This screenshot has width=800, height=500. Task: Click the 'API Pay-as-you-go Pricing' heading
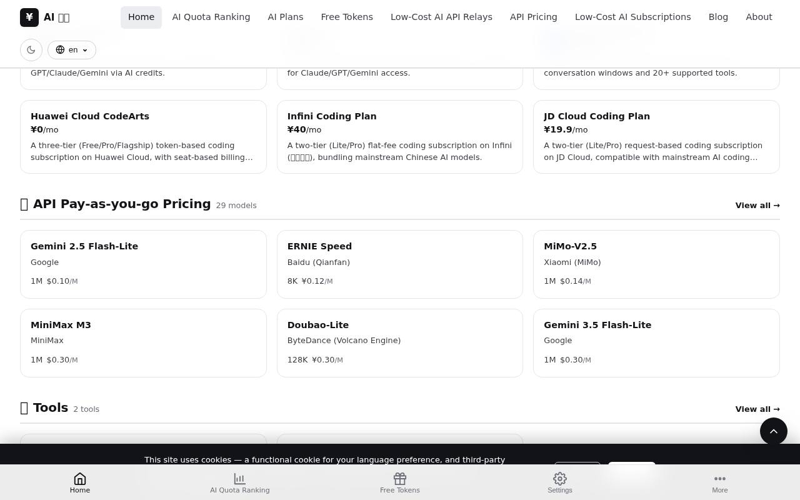122,204
